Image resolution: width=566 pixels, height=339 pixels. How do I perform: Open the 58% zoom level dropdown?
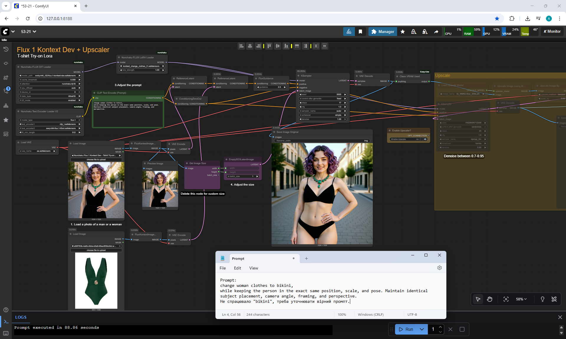click(x=521, y=299)
